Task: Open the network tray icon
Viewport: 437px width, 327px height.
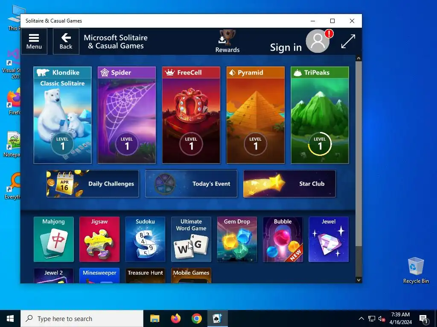Action: pos(372,318)
